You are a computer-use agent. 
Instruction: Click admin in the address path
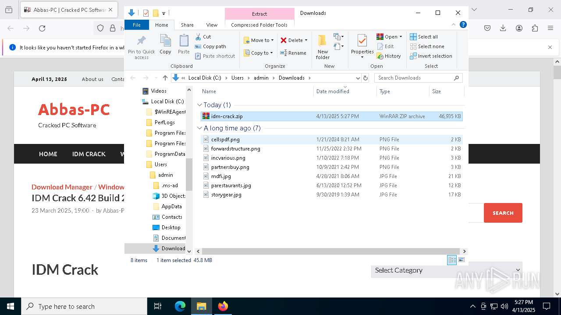(x=261, y=78)
